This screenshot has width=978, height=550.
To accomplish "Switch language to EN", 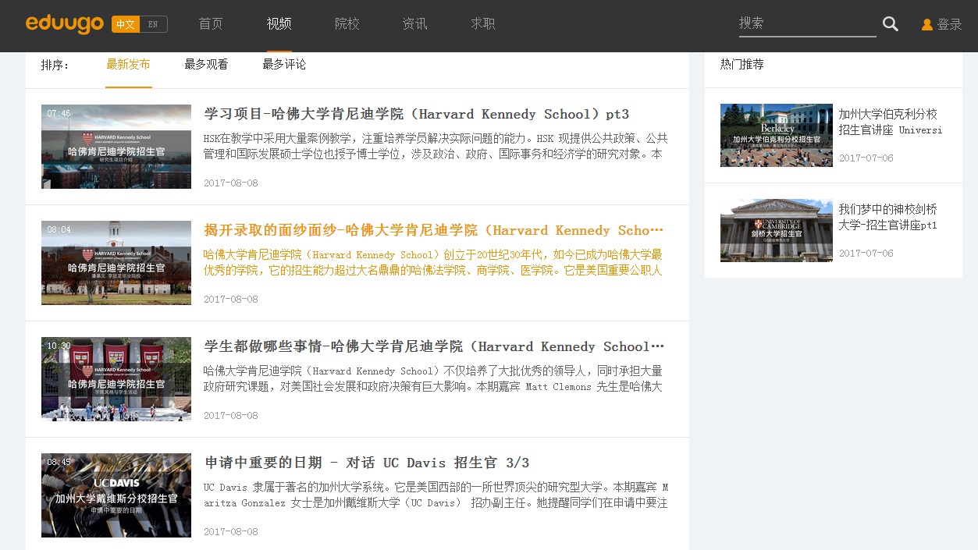I will click(x=153, y=24).
